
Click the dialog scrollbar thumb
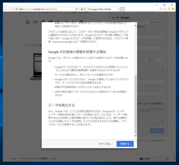coord(136,104)
